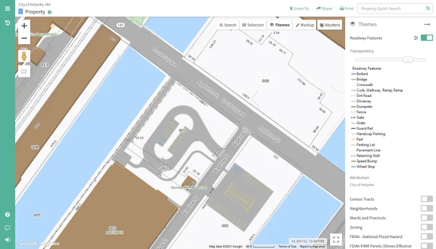Click Roadway Features layer options icon
The width and height of the screenshot is (436, 249).
(415, 38)
